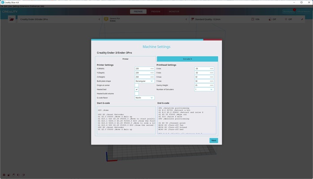Click the 'Machine Settings' dialog title
313x179 pixels.
[157, 47]
